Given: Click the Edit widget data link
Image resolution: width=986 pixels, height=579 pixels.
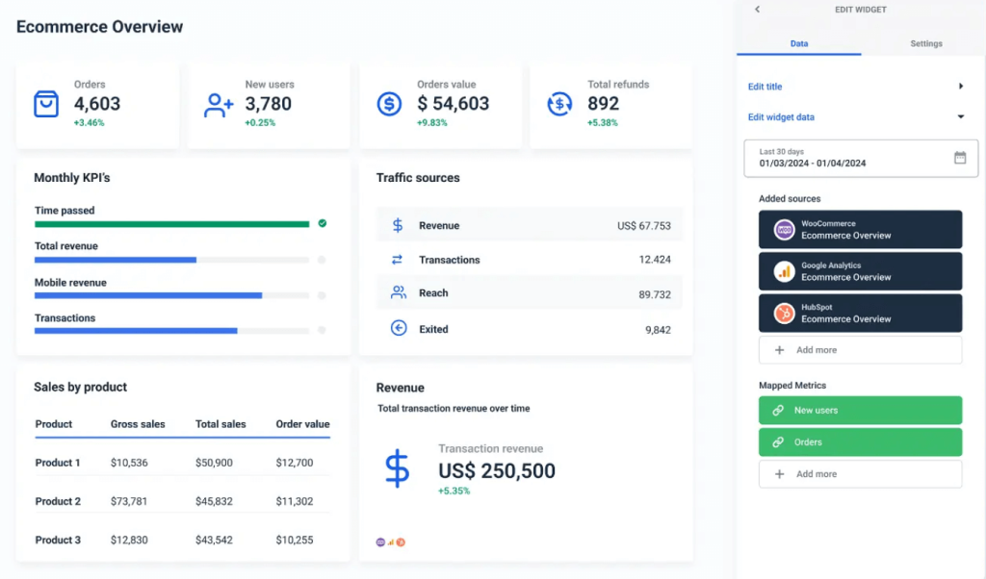Looking at the screenshot, I should click(x=781, y=116).
